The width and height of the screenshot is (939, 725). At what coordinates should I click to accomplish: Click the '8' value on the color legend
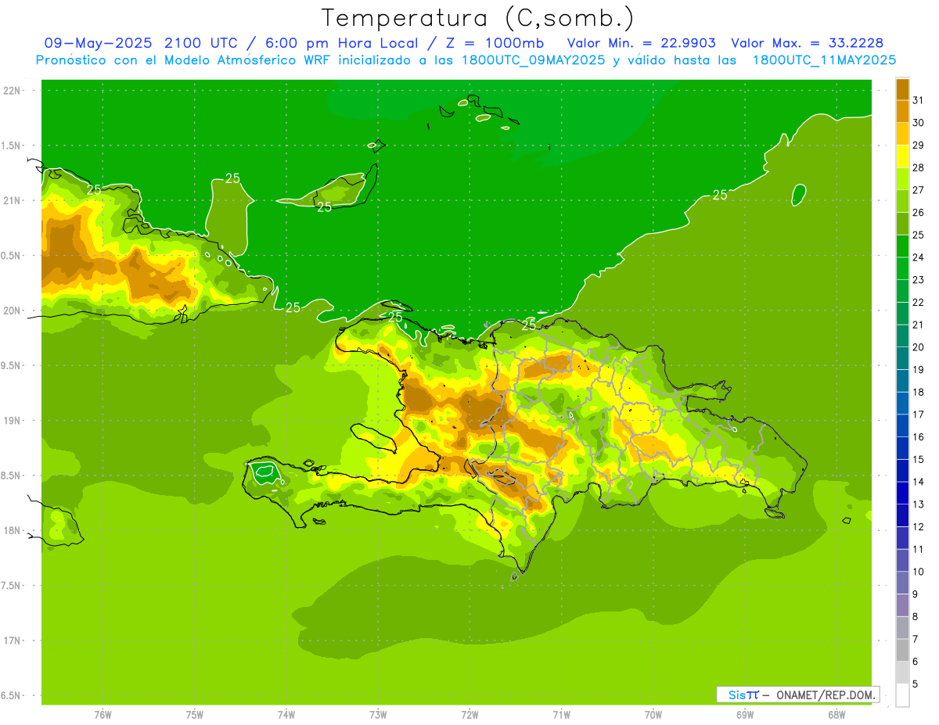pyautogui.click(x=916, y=616)
